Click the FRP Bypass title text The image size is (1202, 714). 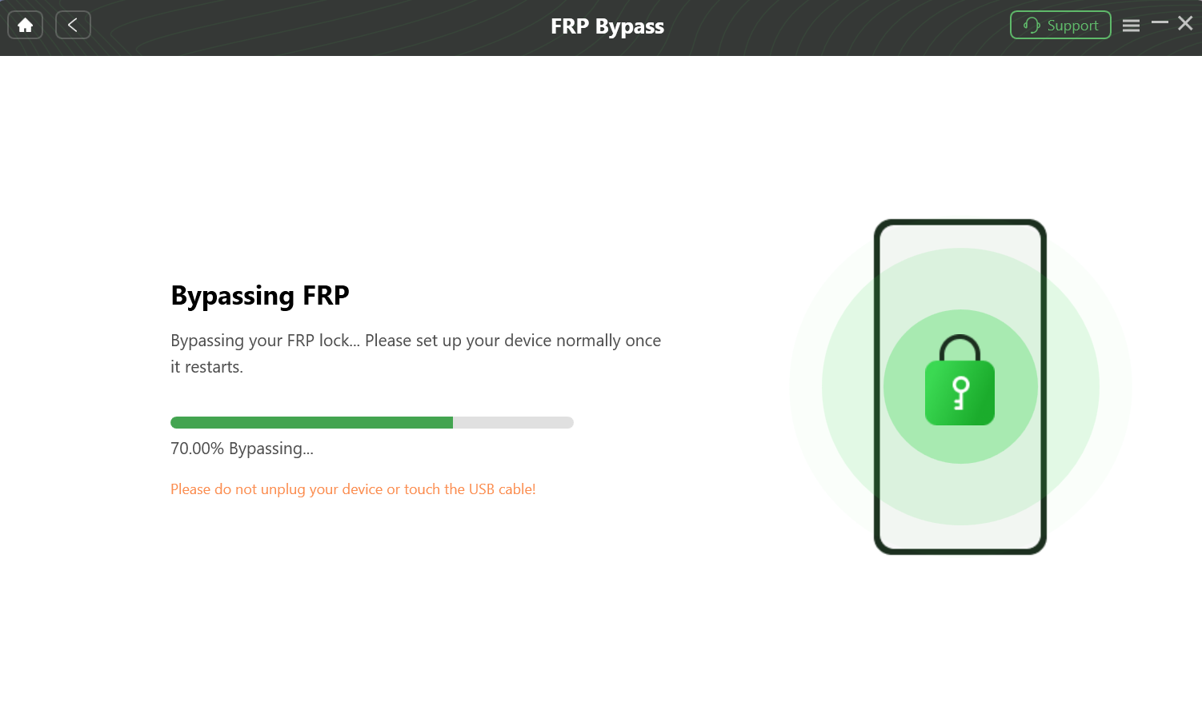[607, 26]
